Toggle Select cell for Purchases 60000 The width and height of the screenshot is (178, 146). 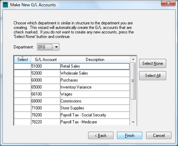point(23,80)
